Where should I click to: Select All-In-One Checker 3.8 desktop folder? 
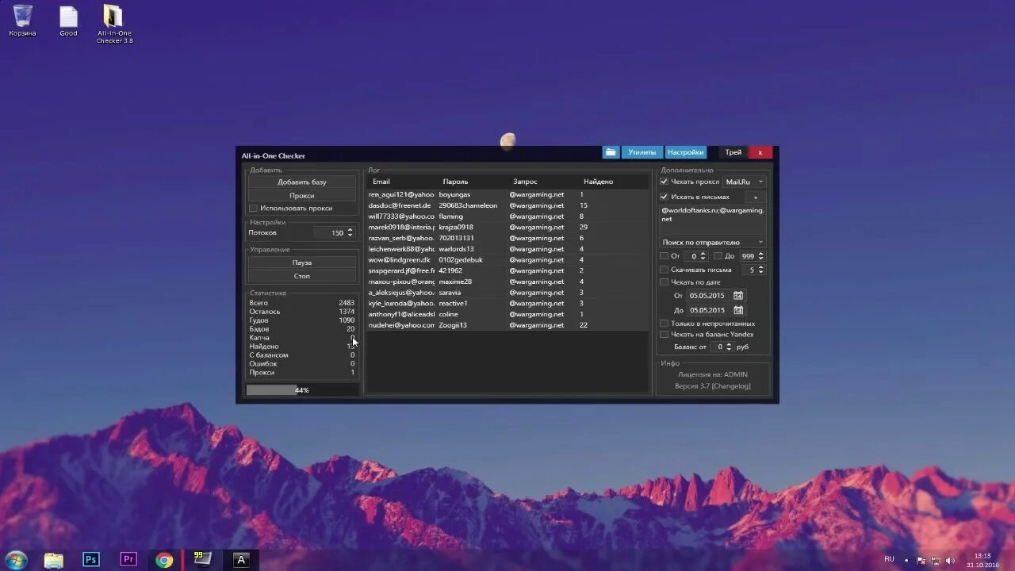[x=114, y=24]
